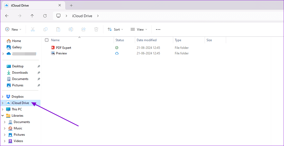Toggle the select-all checkbox beside Name

47,40
